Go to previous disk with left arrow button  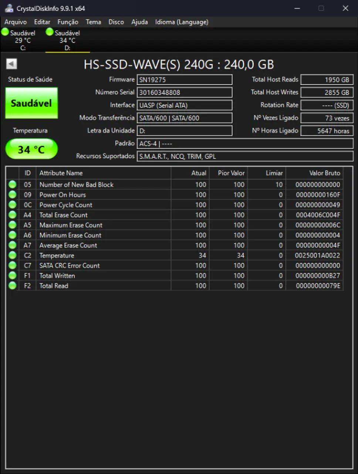pyautogui.click(x=11, y=64)
